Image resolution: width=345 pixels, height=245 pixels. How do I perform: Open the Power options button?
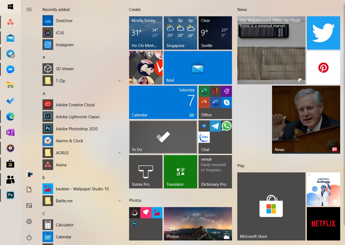pos(29,238)
